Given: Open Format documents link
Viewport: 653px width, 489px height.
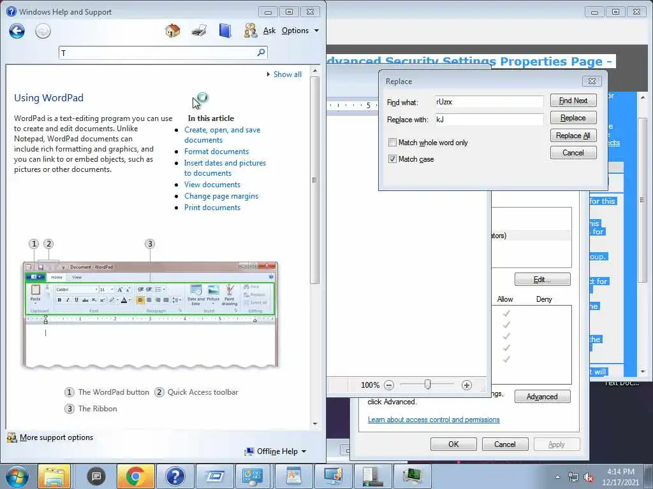Looking at the screenshot, I should pos(217,152).
